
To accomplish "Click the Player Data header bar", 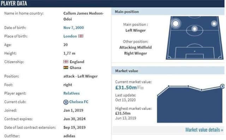I will 112,4.
